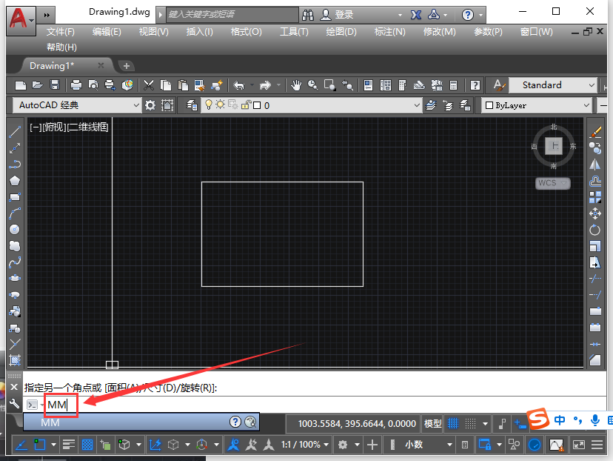Screen dimensions: 613x461
Task: Select the Spline draw tool
Action: tap(15, 262)
